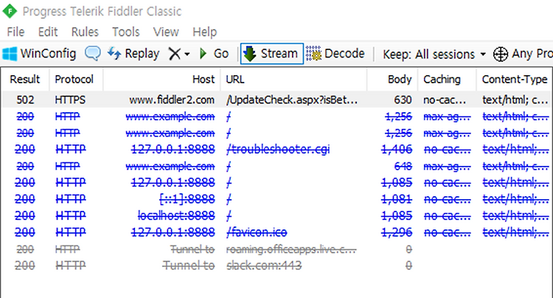553x298 pixels.
Task: Expand the Remove sessions dropdown arrow
Action: 187,55
